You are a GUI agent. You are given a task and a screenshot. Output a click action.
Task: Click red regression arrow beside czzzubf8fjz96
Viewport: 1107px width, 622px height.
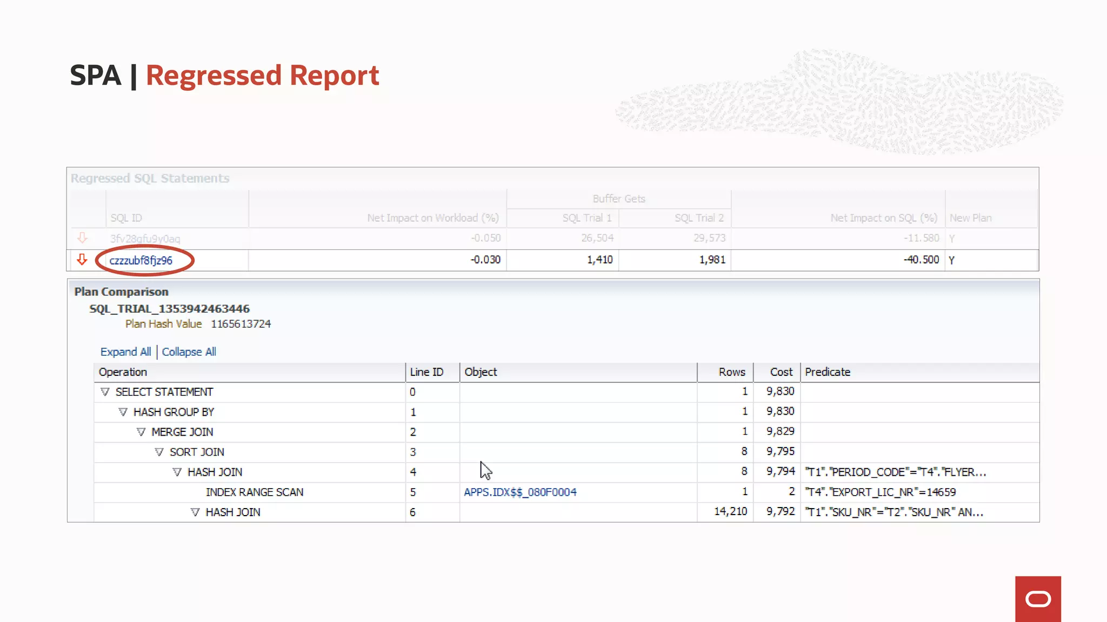[82, 260]
